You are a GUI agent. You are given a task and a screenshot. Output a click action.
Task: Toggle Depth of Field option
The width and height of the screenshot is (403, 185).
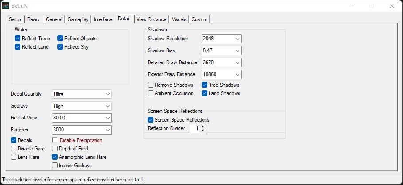point(55,149)
